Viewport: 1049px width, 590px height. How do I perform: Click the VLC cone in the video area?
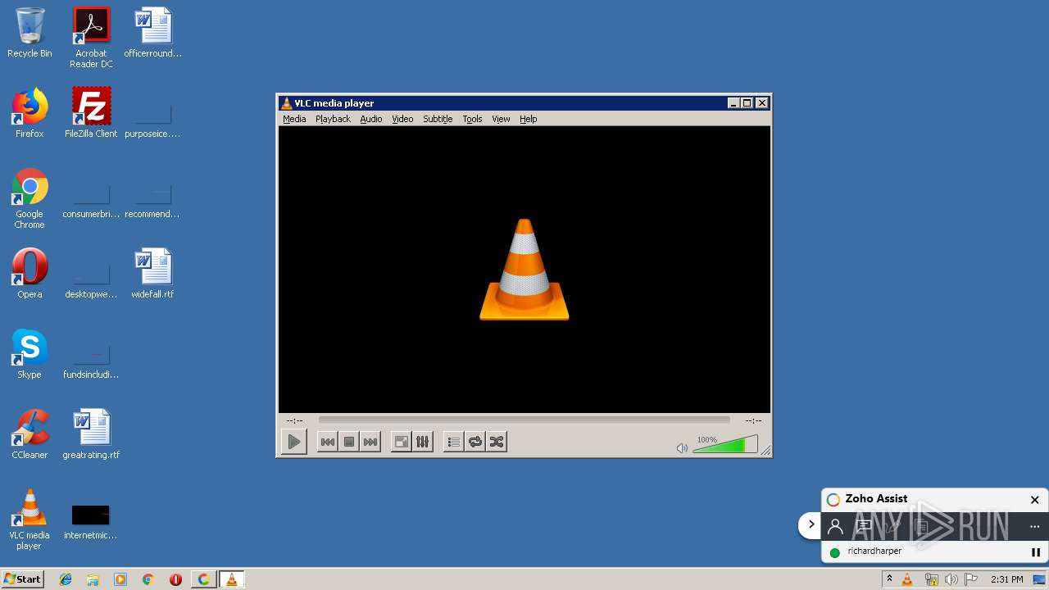tap(524, 269)
